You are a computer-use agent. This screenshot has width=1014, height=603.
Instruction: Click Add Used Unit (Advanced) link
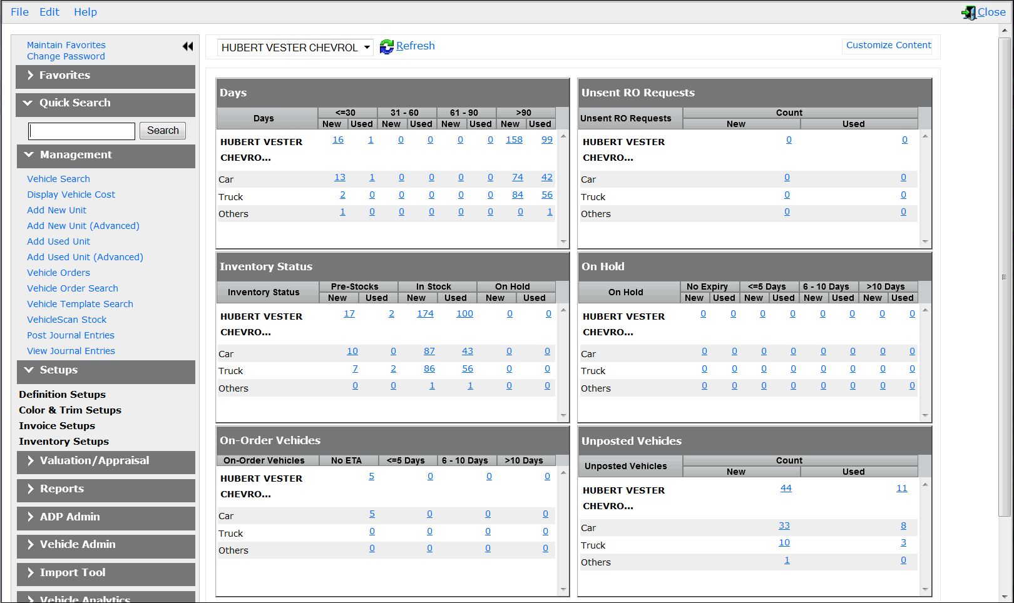coord(84,257)
